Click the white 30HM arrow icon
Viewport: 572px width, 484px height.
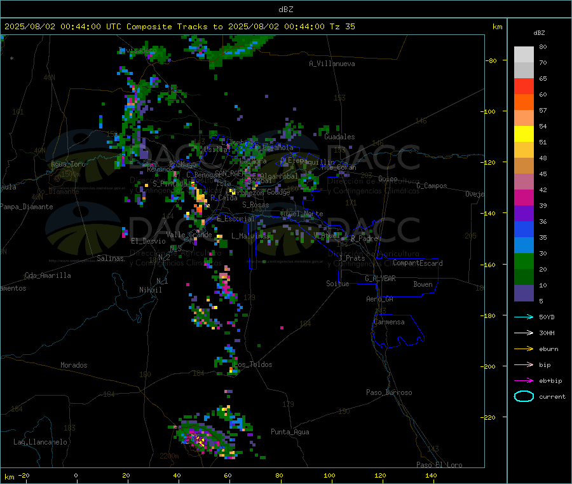tap(524, 333)
